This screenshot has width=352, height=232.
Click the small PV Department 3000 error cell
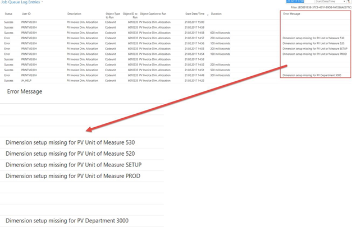coord(312,75)
